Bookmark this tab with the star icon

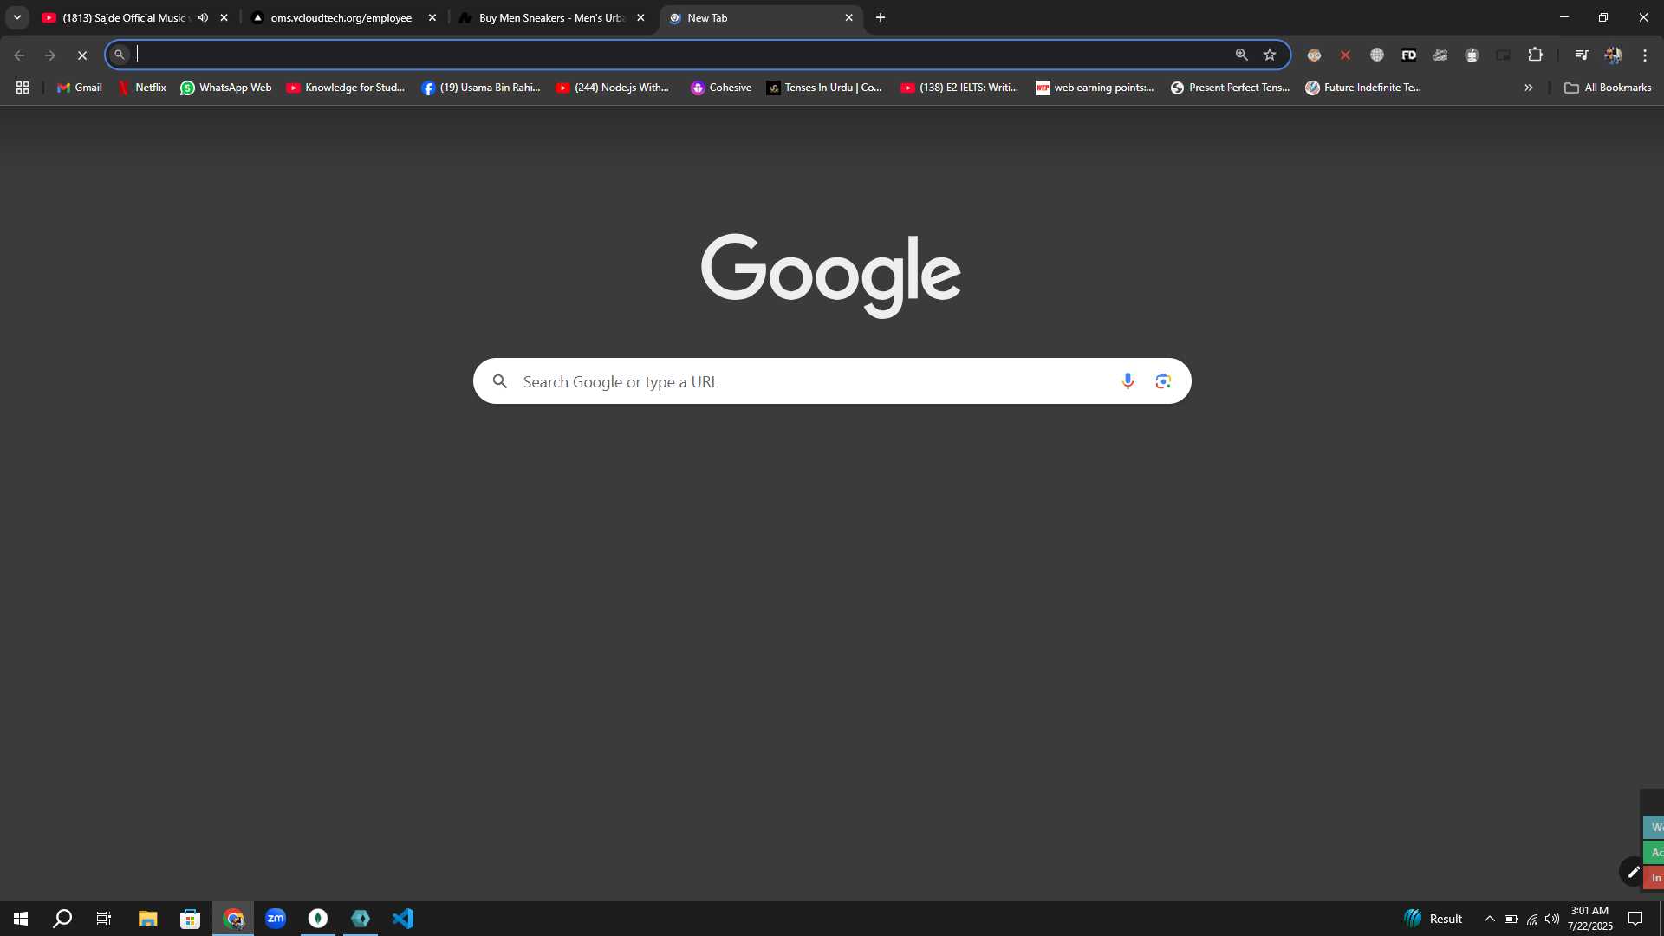(1270, 55)
